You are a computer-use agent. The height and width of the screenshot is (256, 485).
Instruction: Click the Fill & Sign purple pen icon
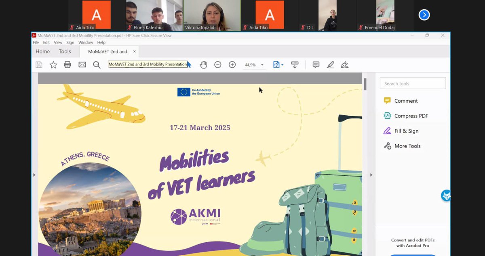(x=387, y=131)
